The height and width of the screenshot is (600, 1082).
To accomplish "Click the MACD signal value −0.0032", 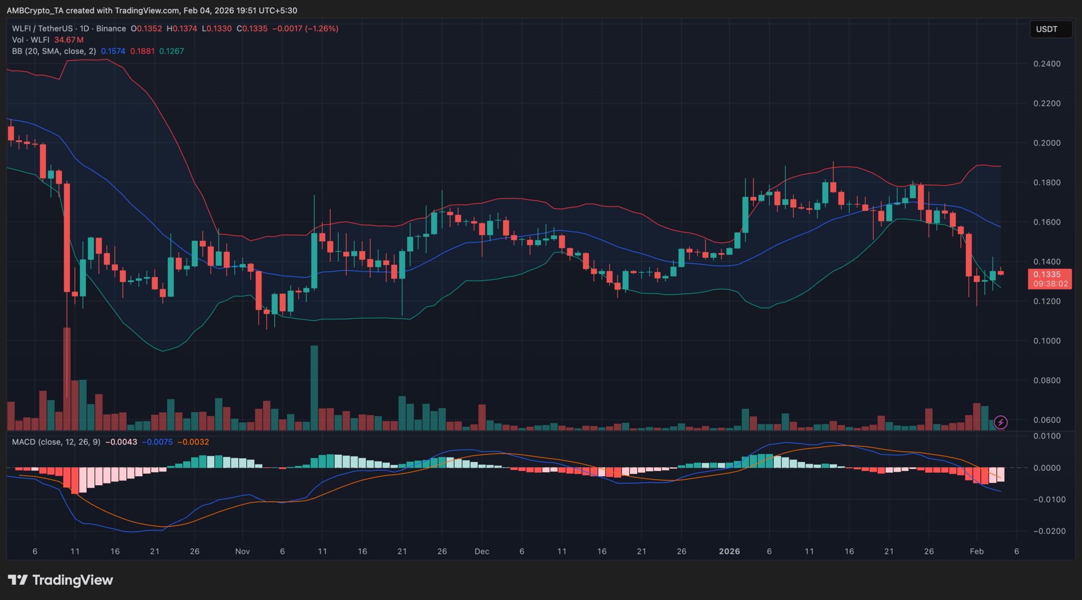I will click(193, 442).
